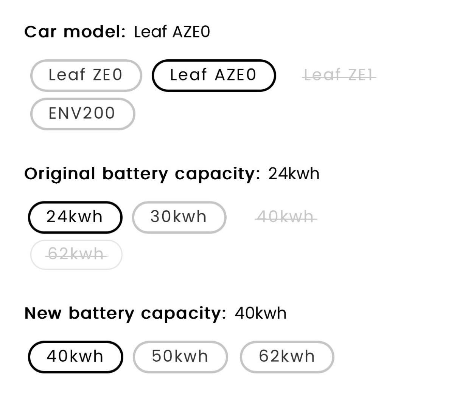454x412 pixels.
Task: Switch the car model to ENV200 van
Action: (x=82, y=113)
